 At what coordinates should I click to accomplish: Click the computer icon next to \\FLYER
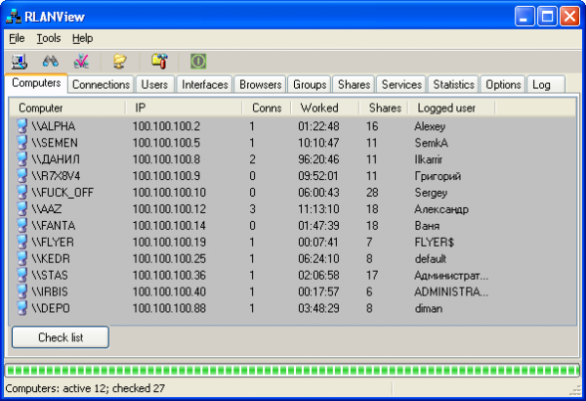22,242
